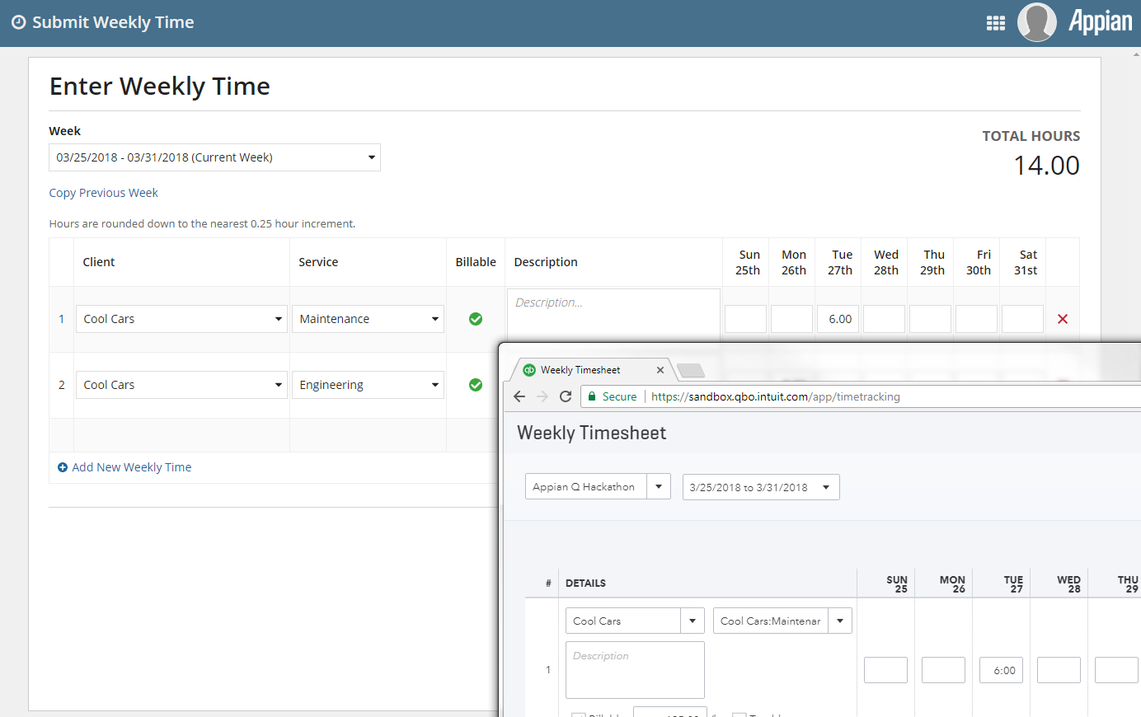Open the user profile avatar
The height and width of the screenshot is (717, 1141).
1037,22
